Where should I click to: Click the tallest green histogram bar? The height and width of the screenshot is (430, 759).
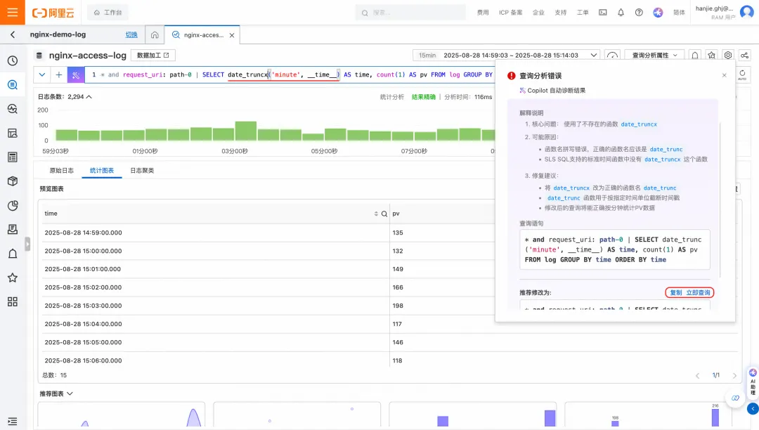pyautogui.click(x=245, y=131)
